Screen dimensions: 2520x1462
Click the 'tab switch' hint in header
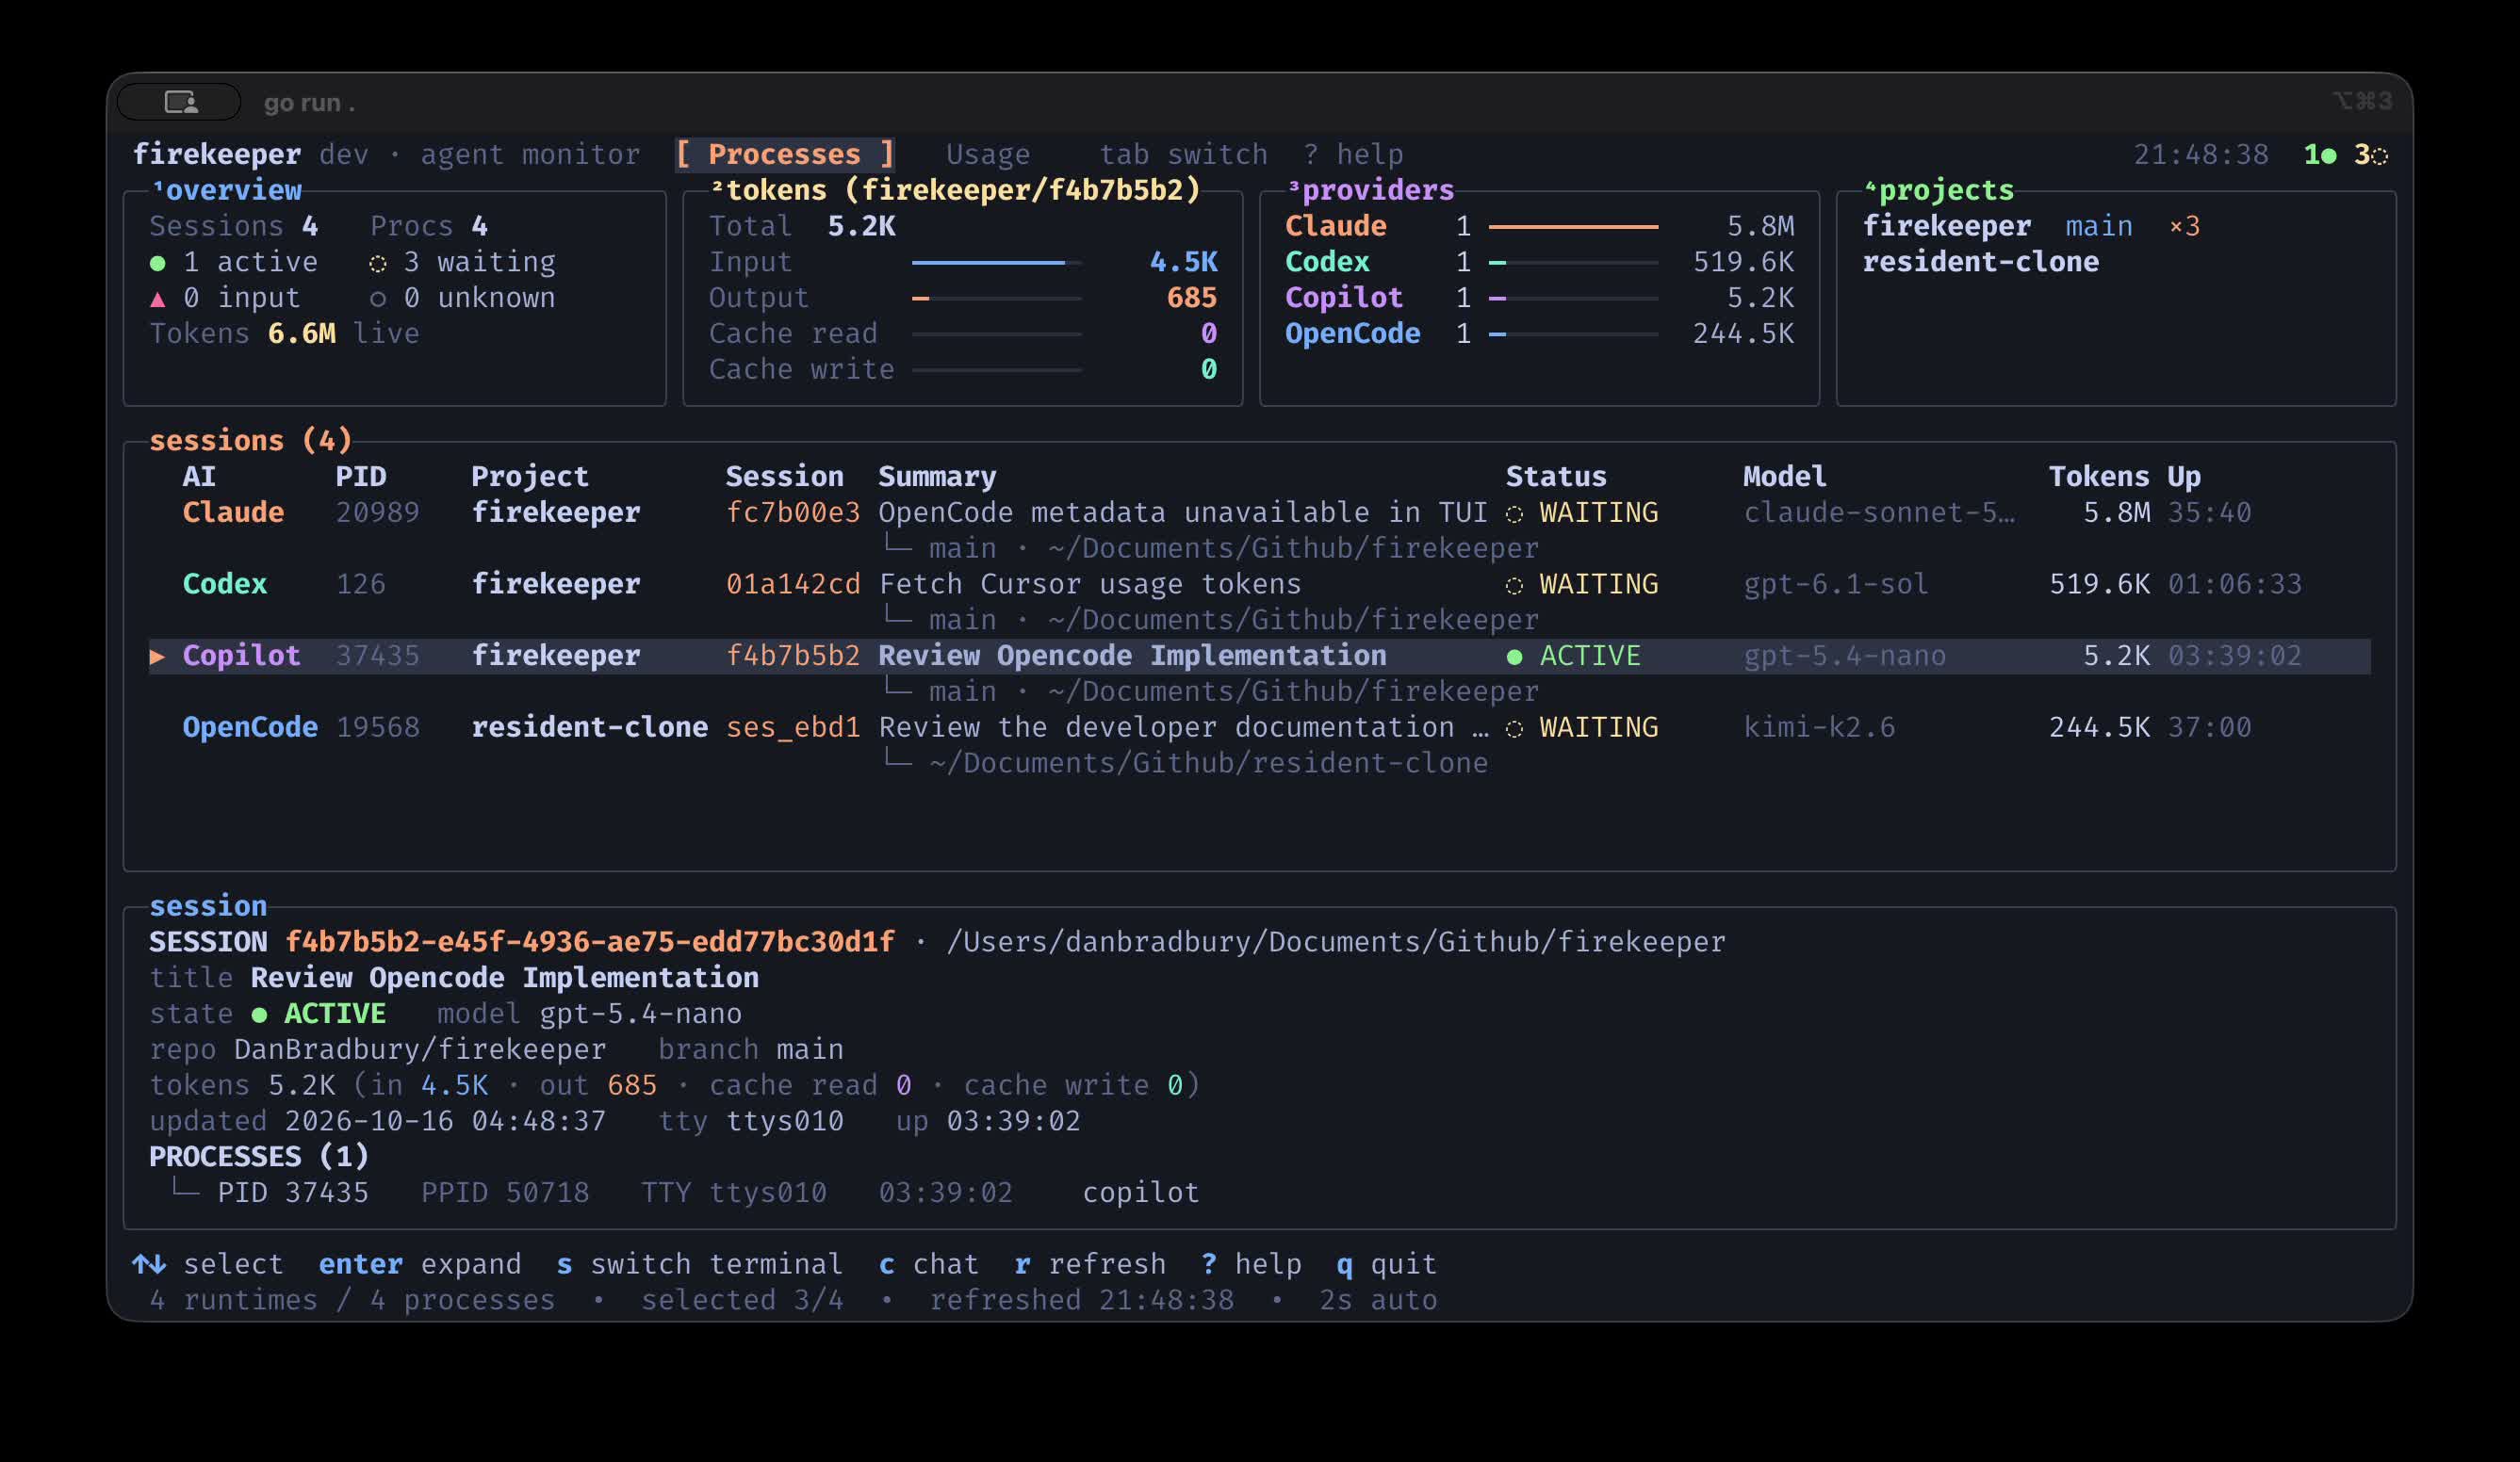pyautogui.click(x=1183, y=154)
